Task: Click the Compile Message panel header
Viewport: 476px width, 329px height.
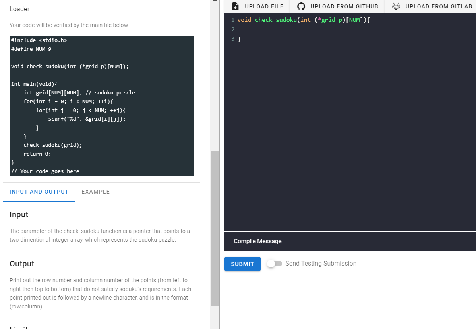Action: (257, 241)
